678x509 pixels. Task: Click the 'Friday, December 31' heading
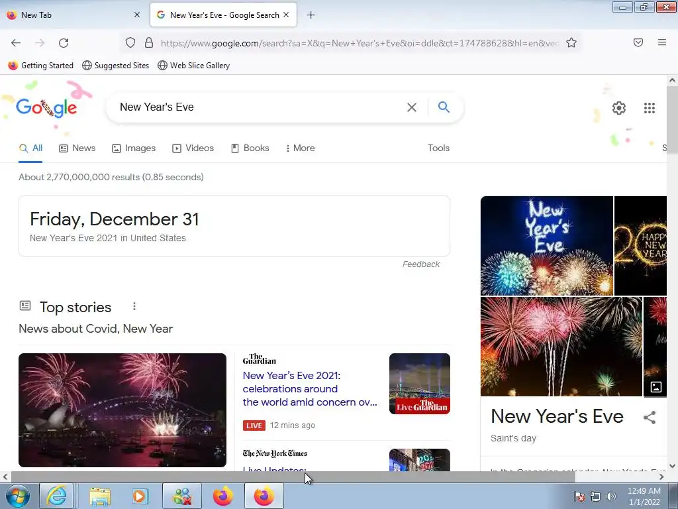pyautogui.click(x=114, y=219)
